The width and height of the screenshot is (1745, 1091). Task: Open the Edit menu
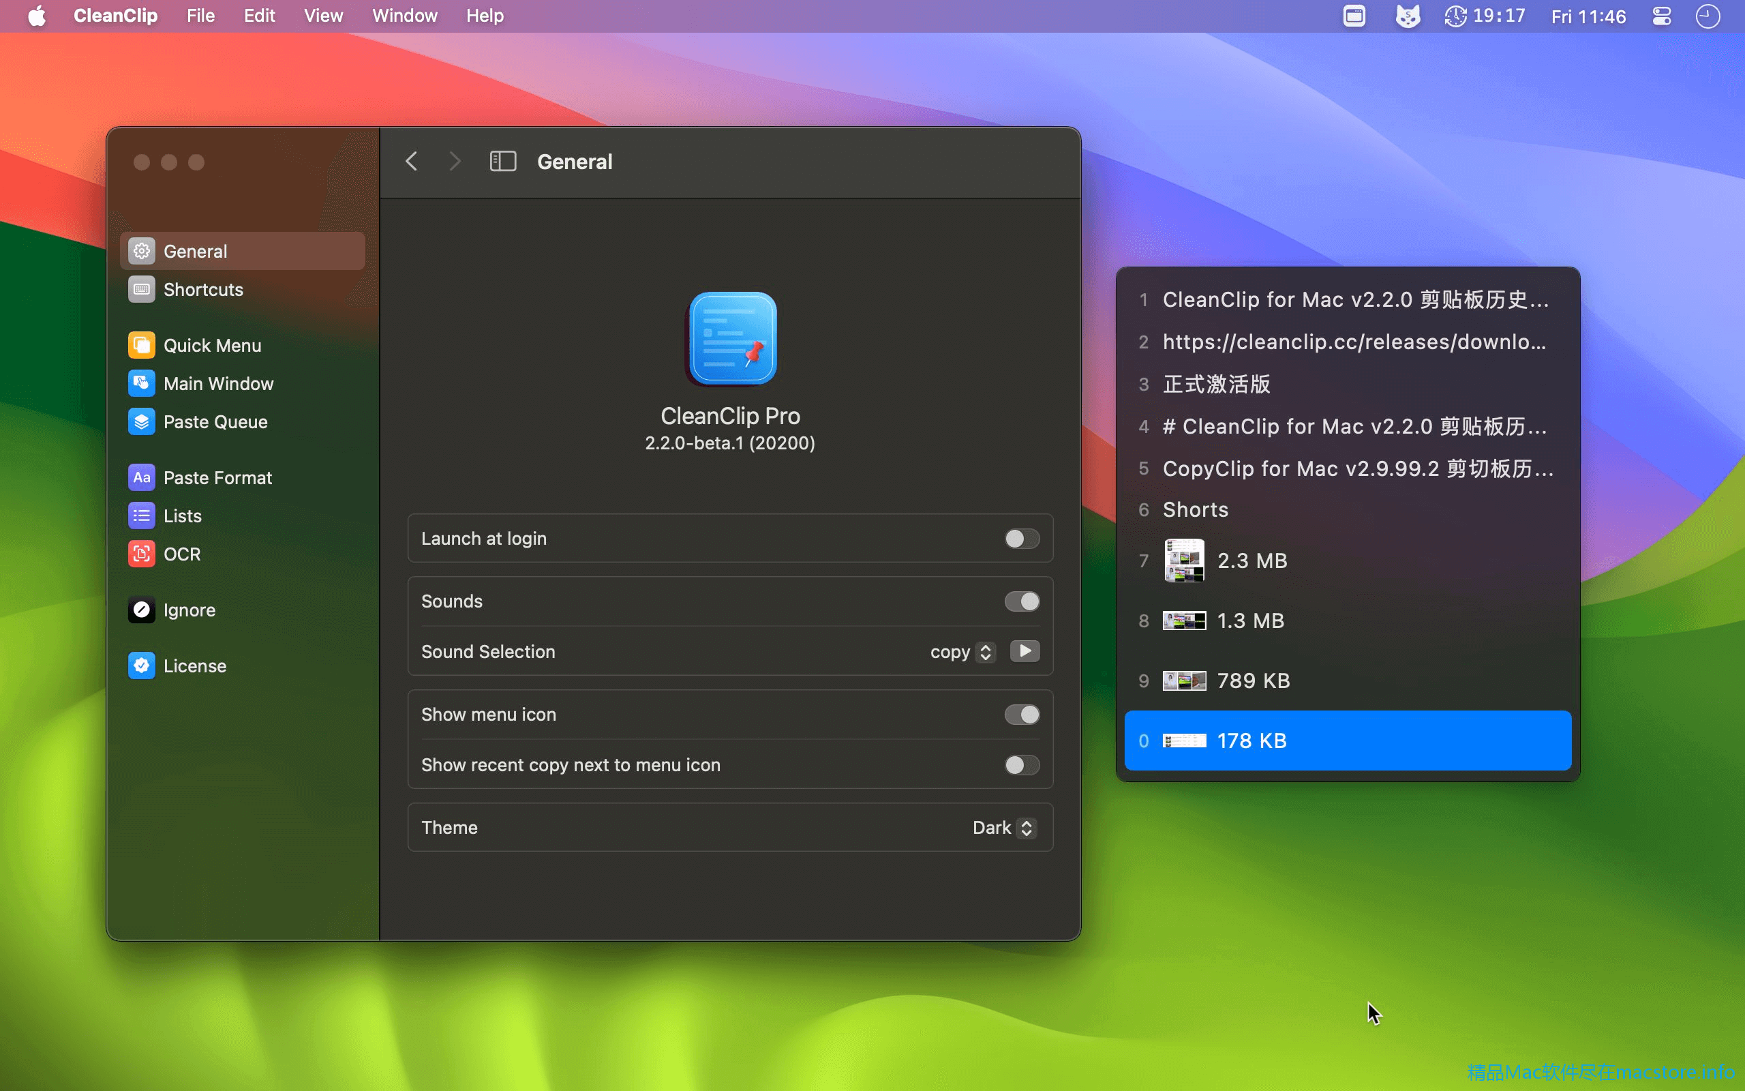coord(259,16)
